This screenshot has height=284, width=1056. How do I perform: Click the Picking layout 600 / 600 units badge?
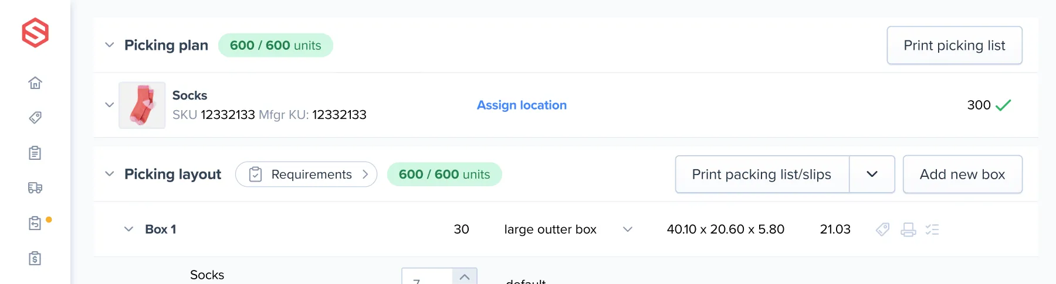pyautogui.click(x=445, y=174)
